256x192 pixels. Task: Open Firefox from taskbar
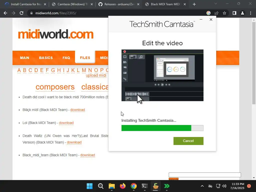(x=122, y=186)
